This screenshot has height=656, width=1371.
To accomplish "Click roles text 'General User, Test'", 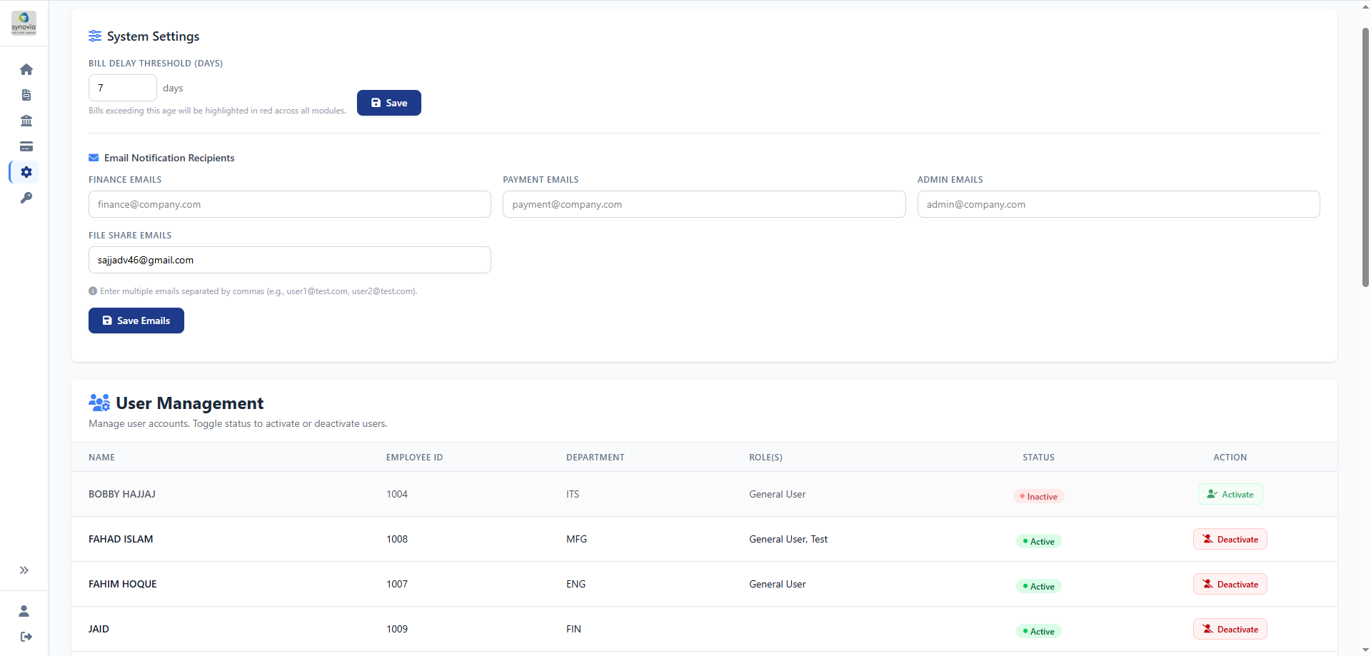I will (x=788, y=539).
